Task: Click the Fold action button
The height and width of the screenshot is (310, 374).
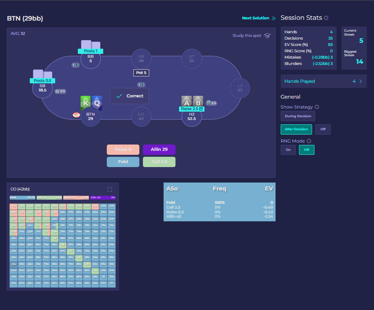Action: (123, 162)
